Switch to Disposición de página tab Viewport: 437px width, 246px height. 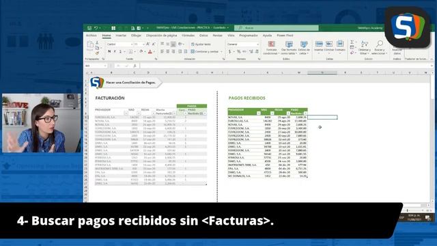click(x=162, y=36)
